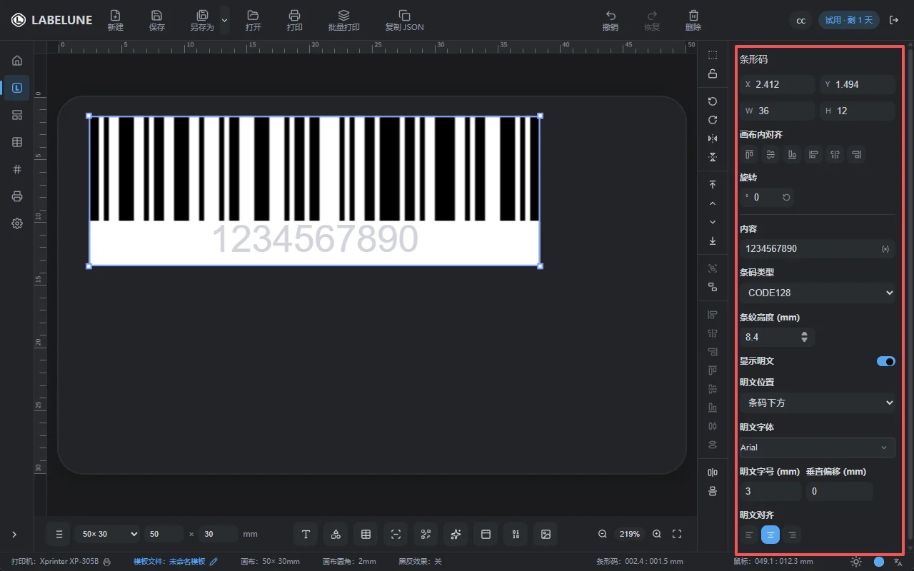The image size is (914, 571).
Task: Click 批量打印 for batch printing
Action: (343, 20)
